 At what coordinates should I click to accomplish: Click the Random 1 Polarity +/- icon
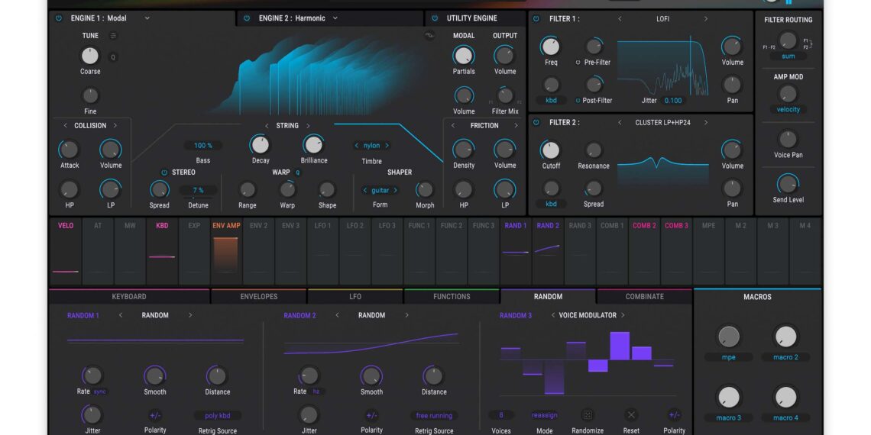pos(154,416)
